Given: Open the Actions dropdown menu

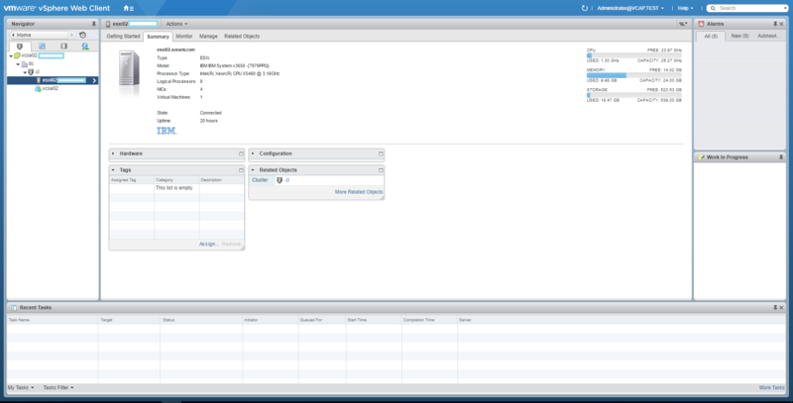Looking at the screenshot, I should click(177, 24).
